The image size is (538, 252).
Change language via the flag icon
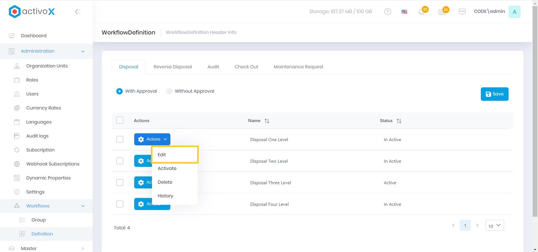pyautogui.click(x=404, y=12)
